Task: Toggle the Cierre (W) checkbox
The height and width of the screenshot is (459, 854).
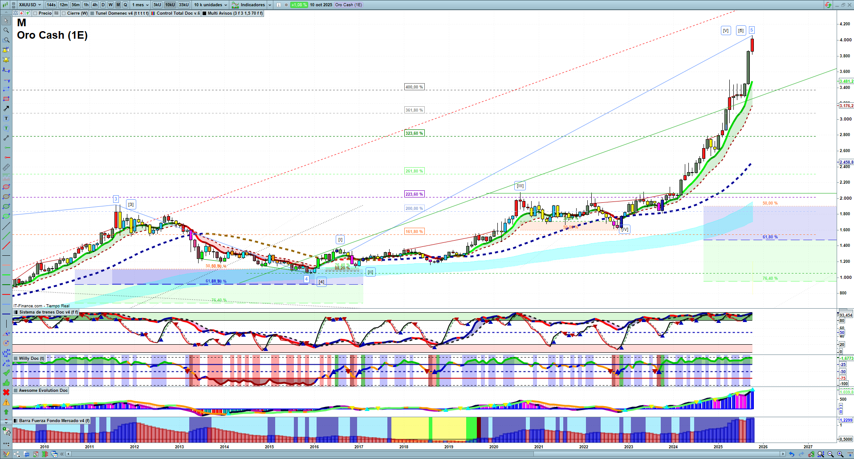Action: pos(64,13)
